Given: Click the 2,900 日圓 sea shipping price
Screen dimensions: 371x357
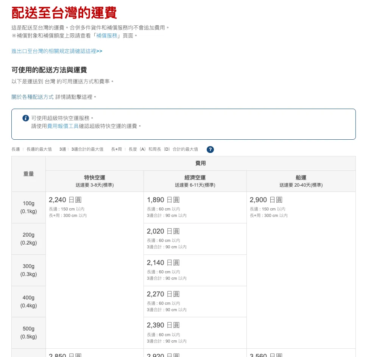Looking at the screenshot, I should (x=266, y=200).
